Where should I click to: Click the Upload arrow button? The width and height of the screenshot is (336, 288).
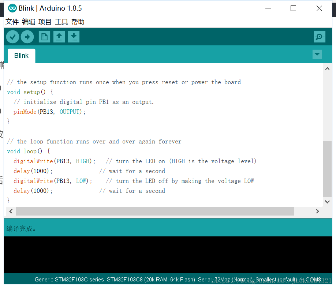27,37
